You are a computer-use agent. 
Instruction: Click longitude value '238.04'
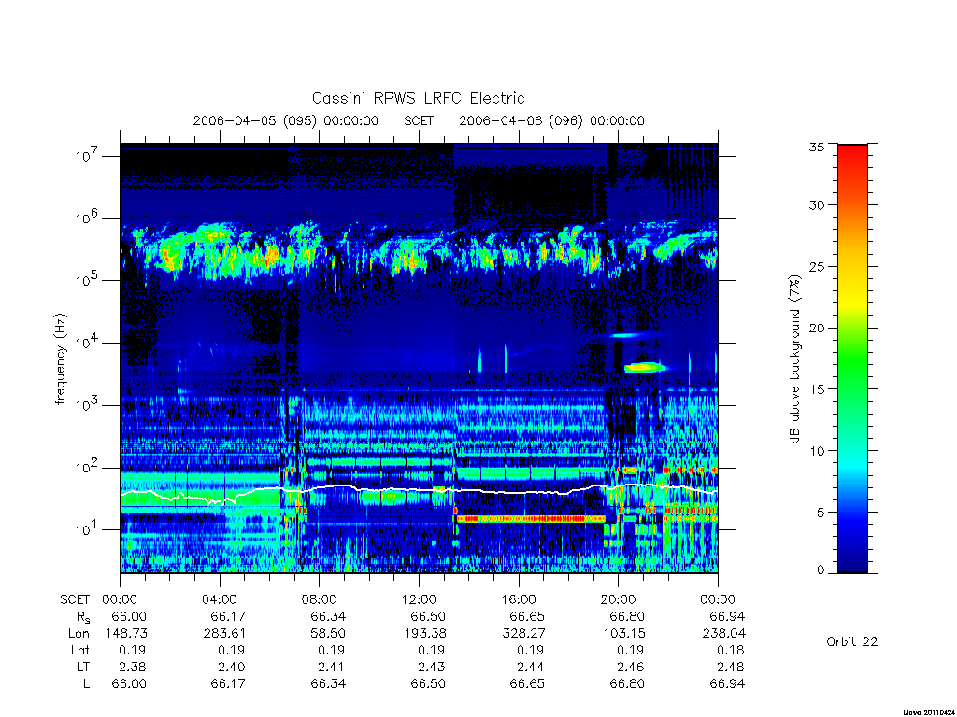724,634
